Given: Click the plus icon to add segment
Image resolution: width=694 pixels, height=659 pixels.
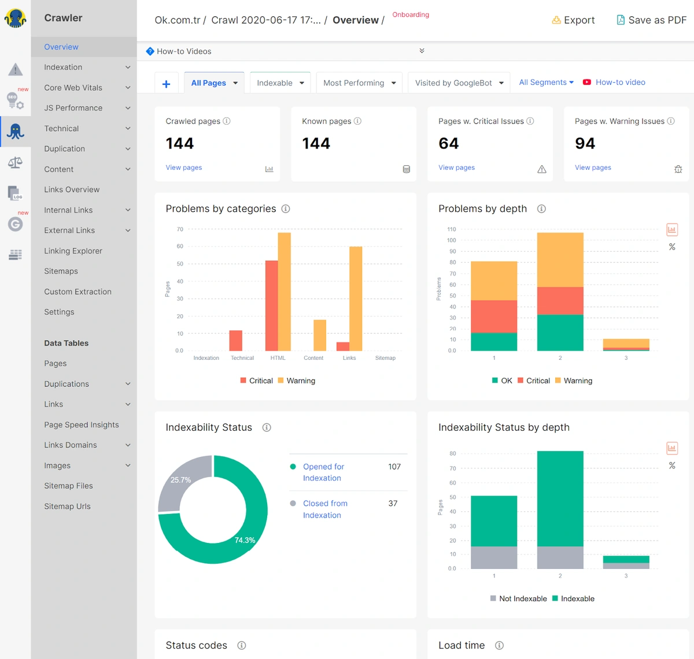Looking at the screenshot, I should 166,84.
